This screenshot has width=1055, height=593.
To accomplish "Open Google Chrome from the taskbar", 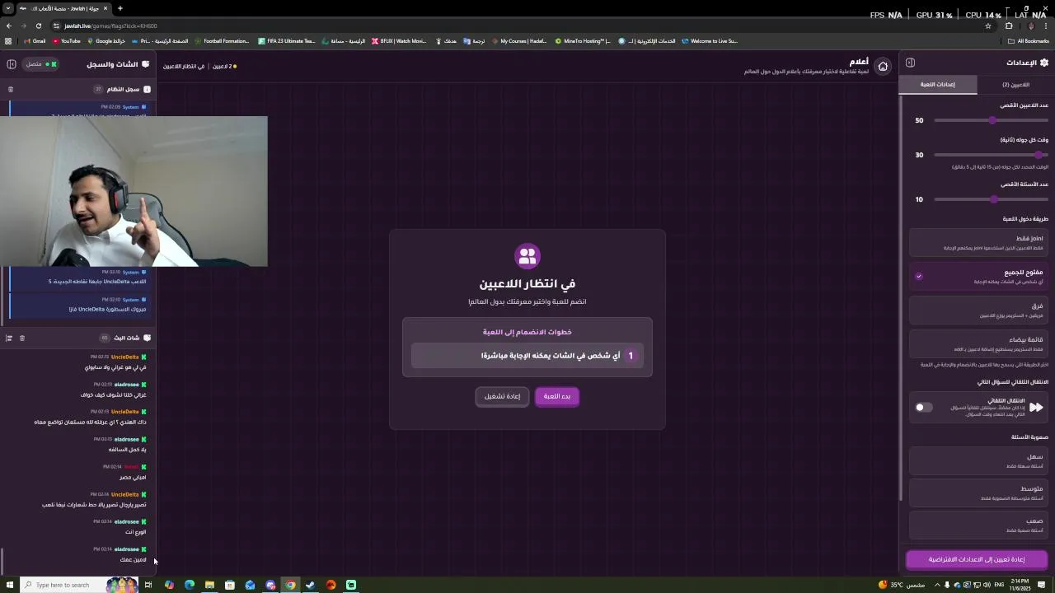I will click(x=290, y=585).
